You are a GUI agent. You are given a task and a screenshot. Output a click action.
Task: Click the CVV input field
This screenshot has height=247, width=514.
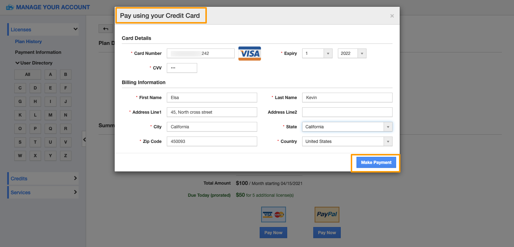coord(182,68)
